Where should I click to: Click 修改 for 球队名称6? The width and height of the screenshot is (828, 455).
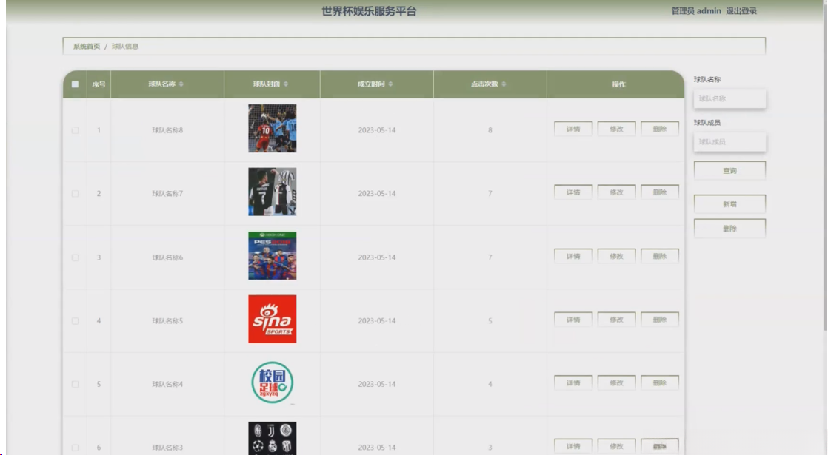[617, 256]
